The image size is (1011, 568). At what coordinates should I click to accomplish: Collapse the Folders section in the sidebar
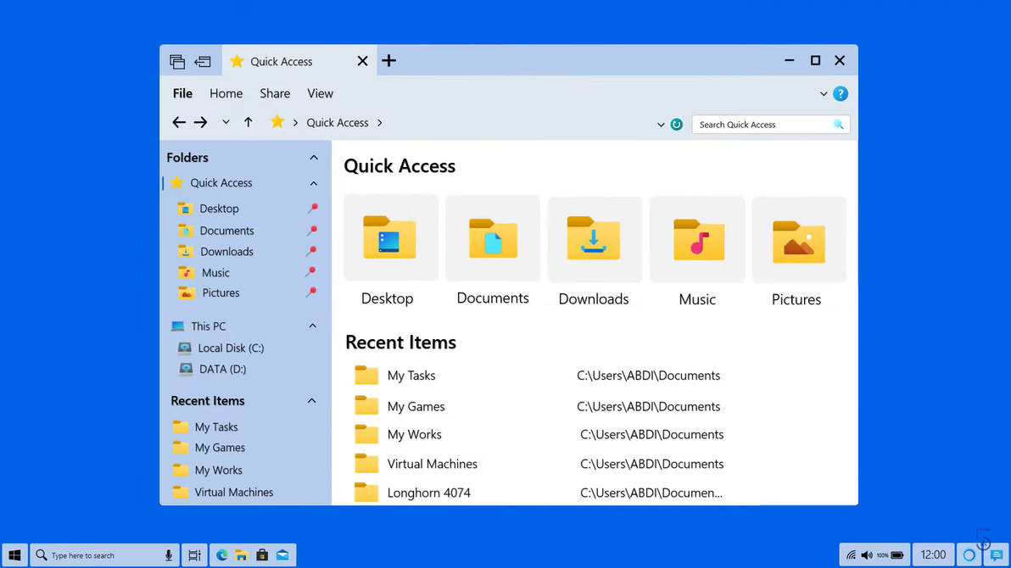coord(313,158)
